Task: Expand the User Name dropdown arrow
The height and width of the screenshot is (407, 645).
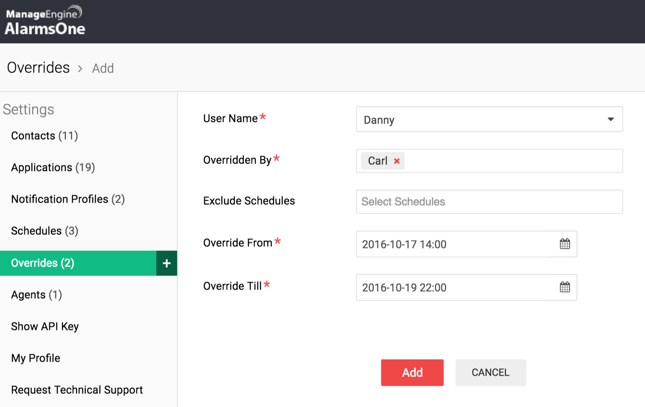Action: click(x=610, y=119)
